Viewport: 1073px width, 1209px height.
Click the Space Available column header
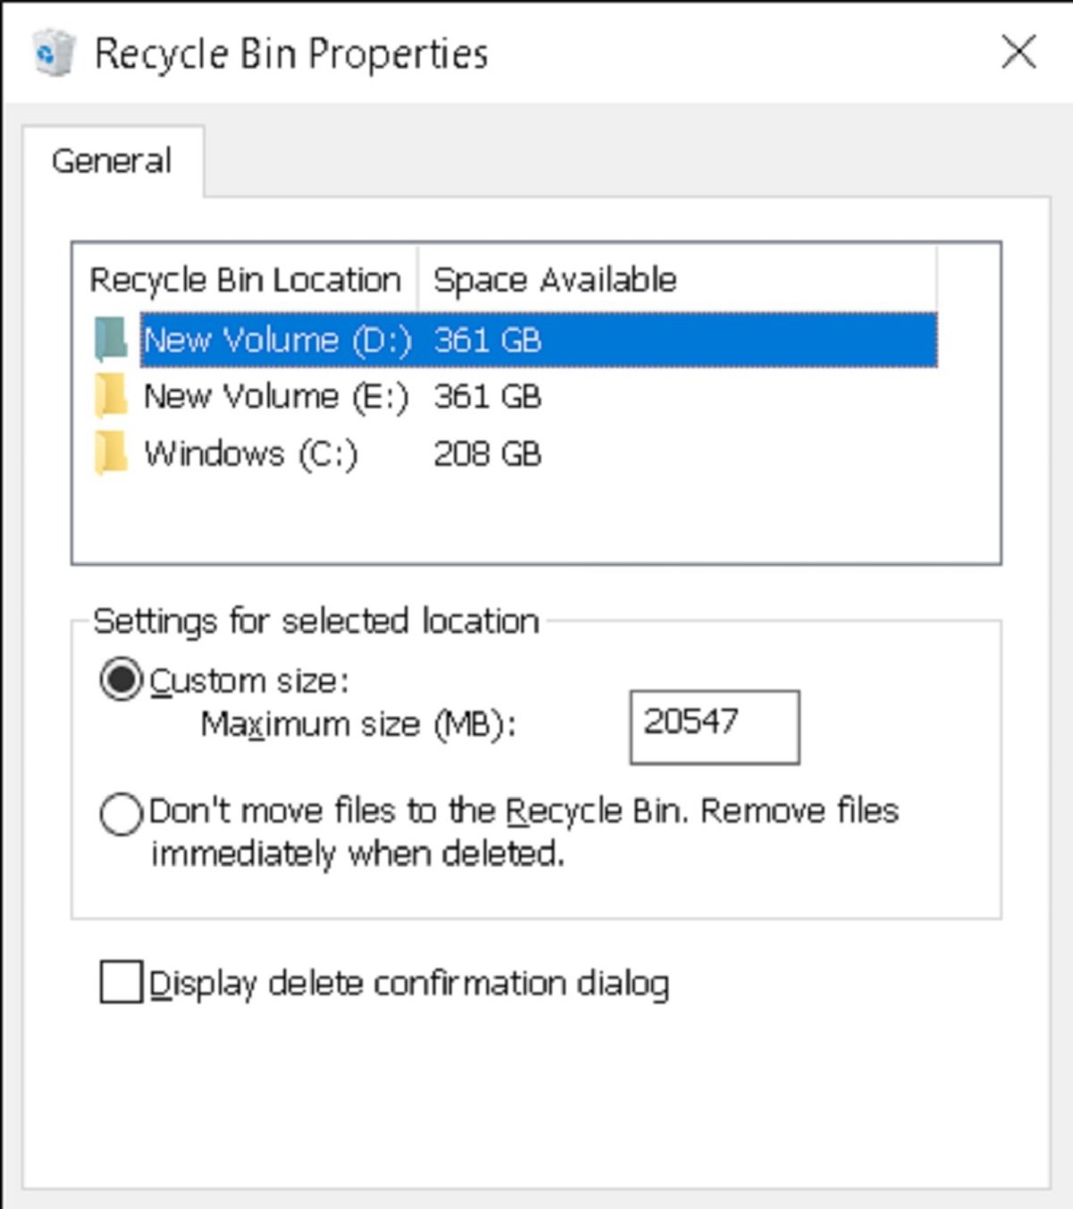click(554, 280)
